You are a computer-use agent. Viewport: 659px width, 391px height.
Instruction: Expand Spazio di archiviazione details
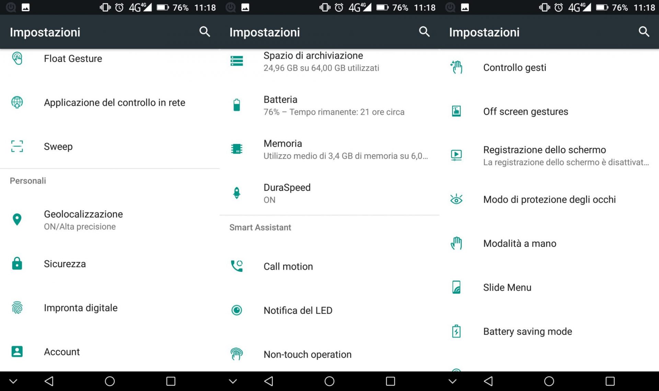click(x=329, y=62)
